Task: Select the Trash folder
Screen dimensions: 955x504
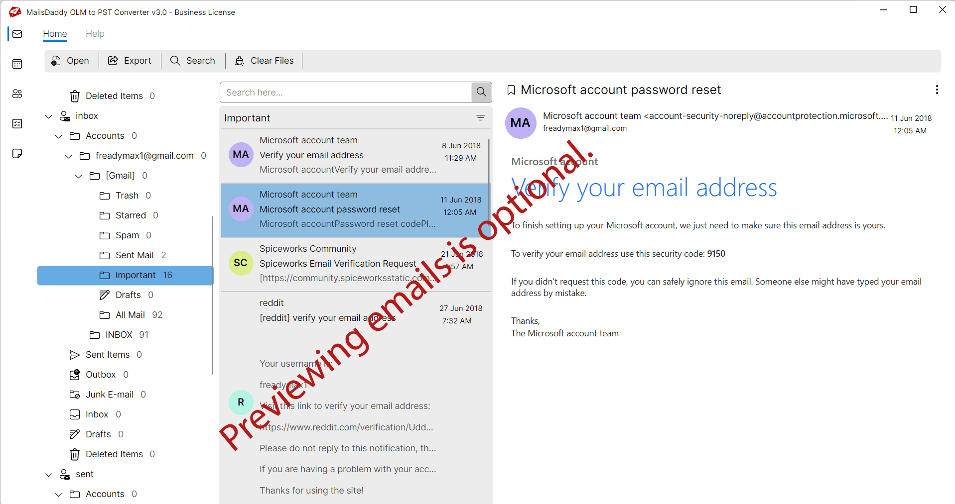Action: point(125,196)
